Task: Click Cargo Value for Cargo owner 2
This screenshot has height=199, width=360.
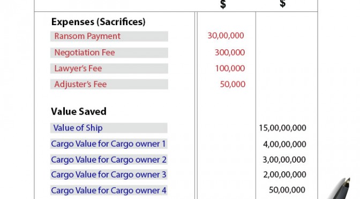Action: 109,159
